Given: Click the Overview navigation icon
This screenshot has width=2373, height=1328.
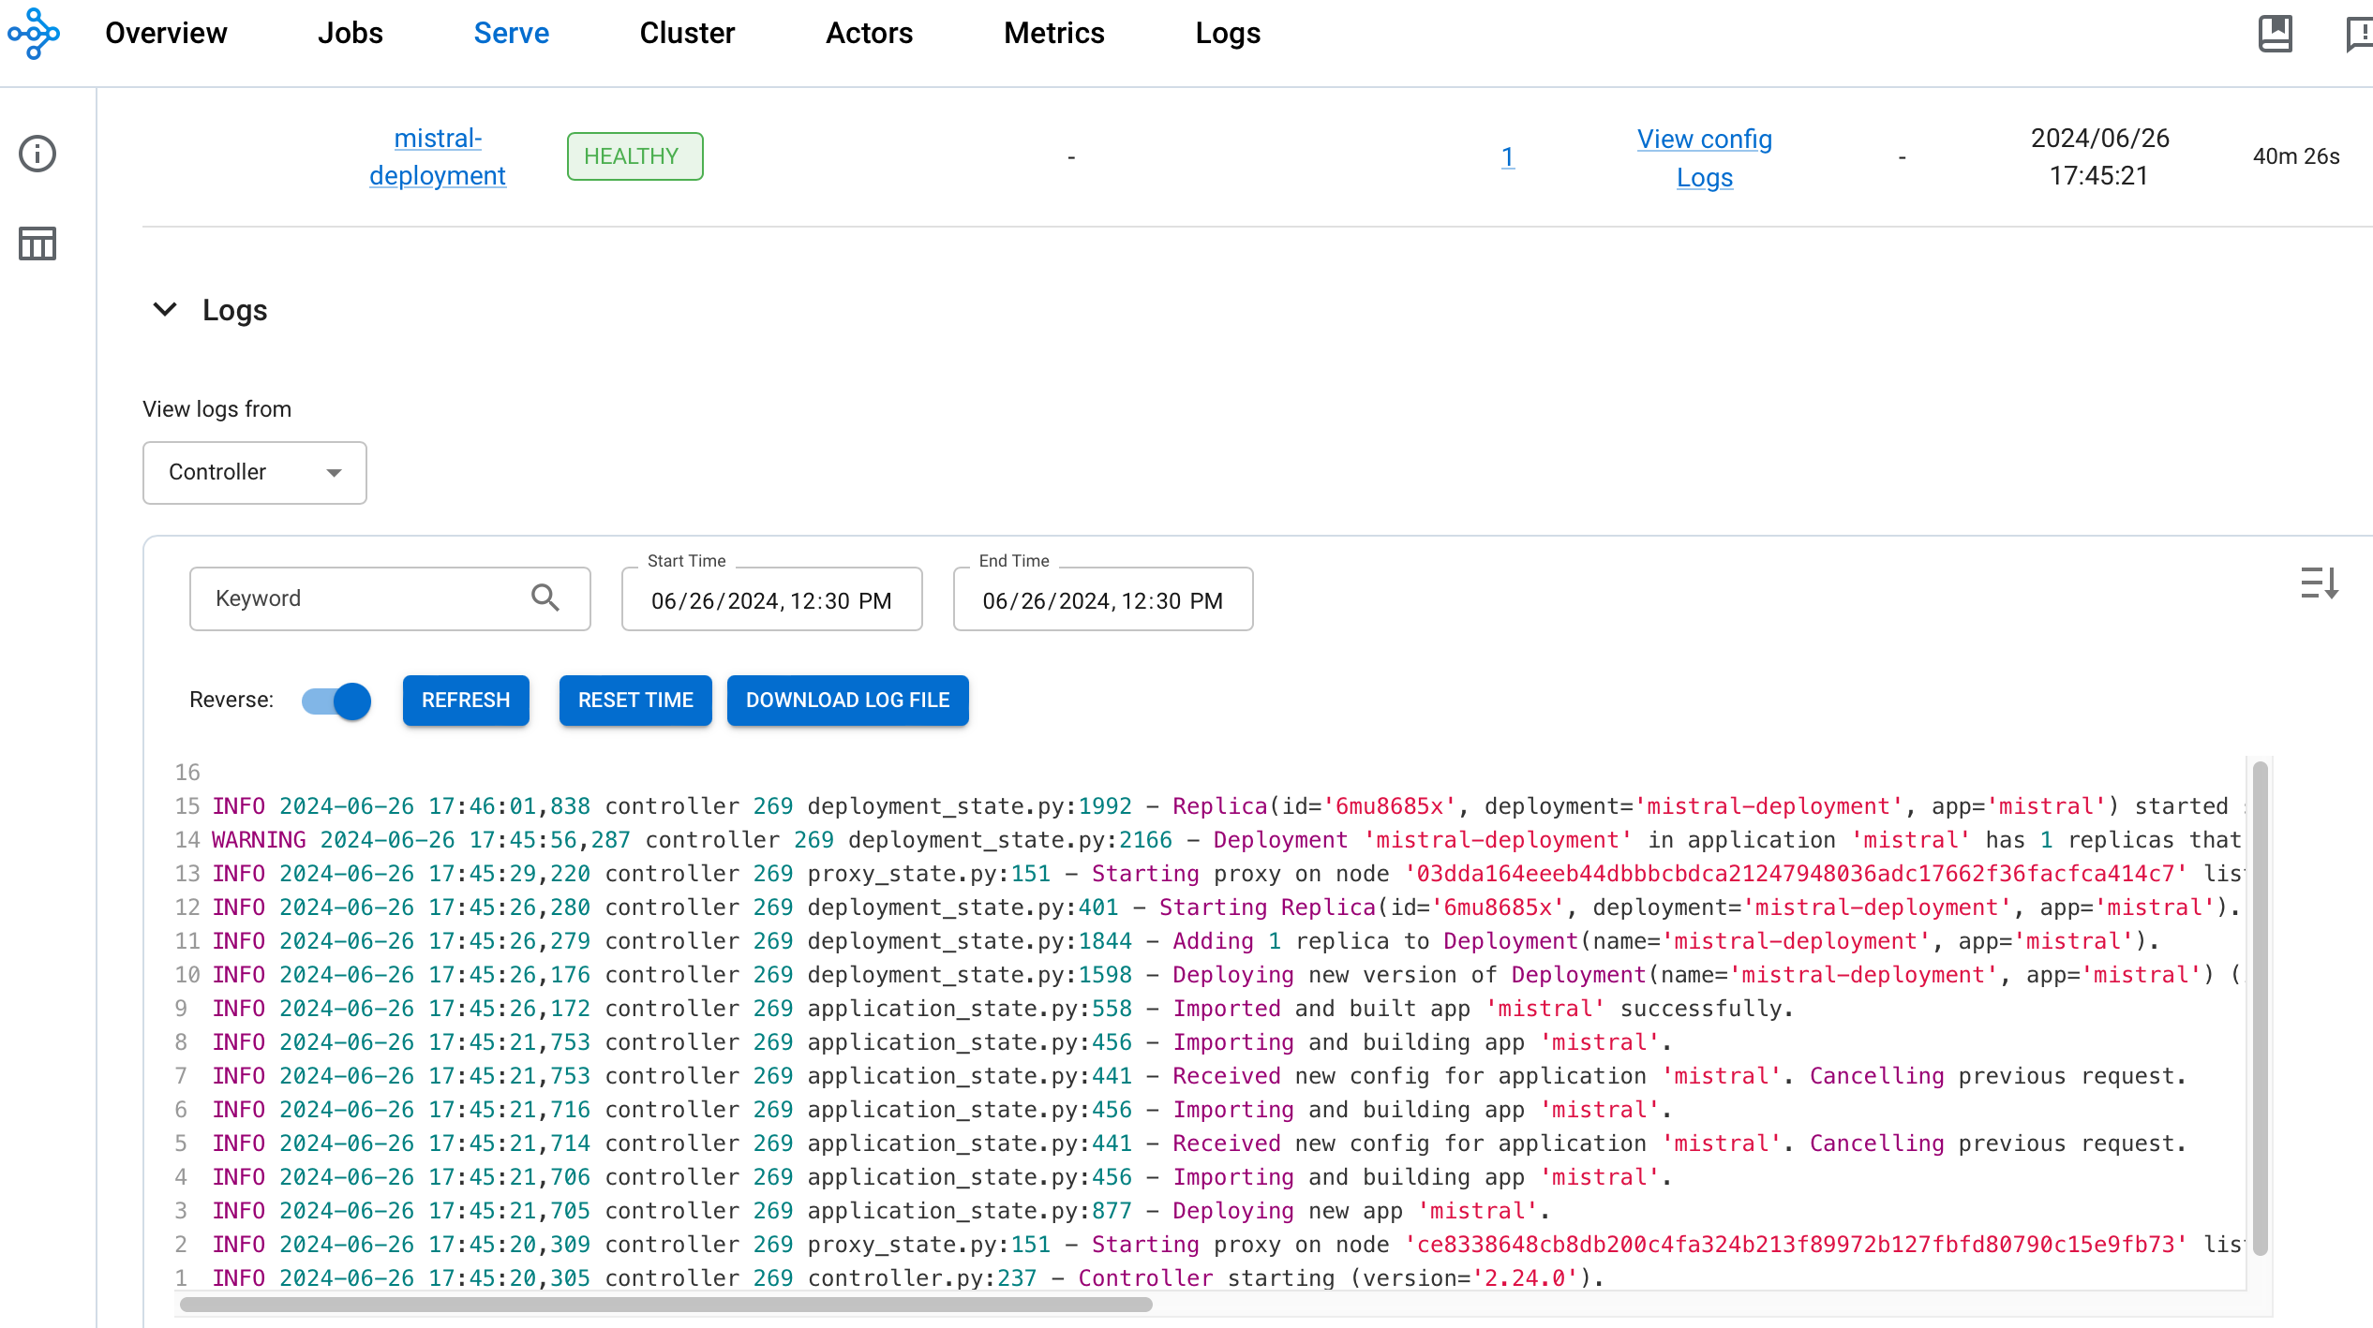Looking at the screenshot, I should coord(163,33).
